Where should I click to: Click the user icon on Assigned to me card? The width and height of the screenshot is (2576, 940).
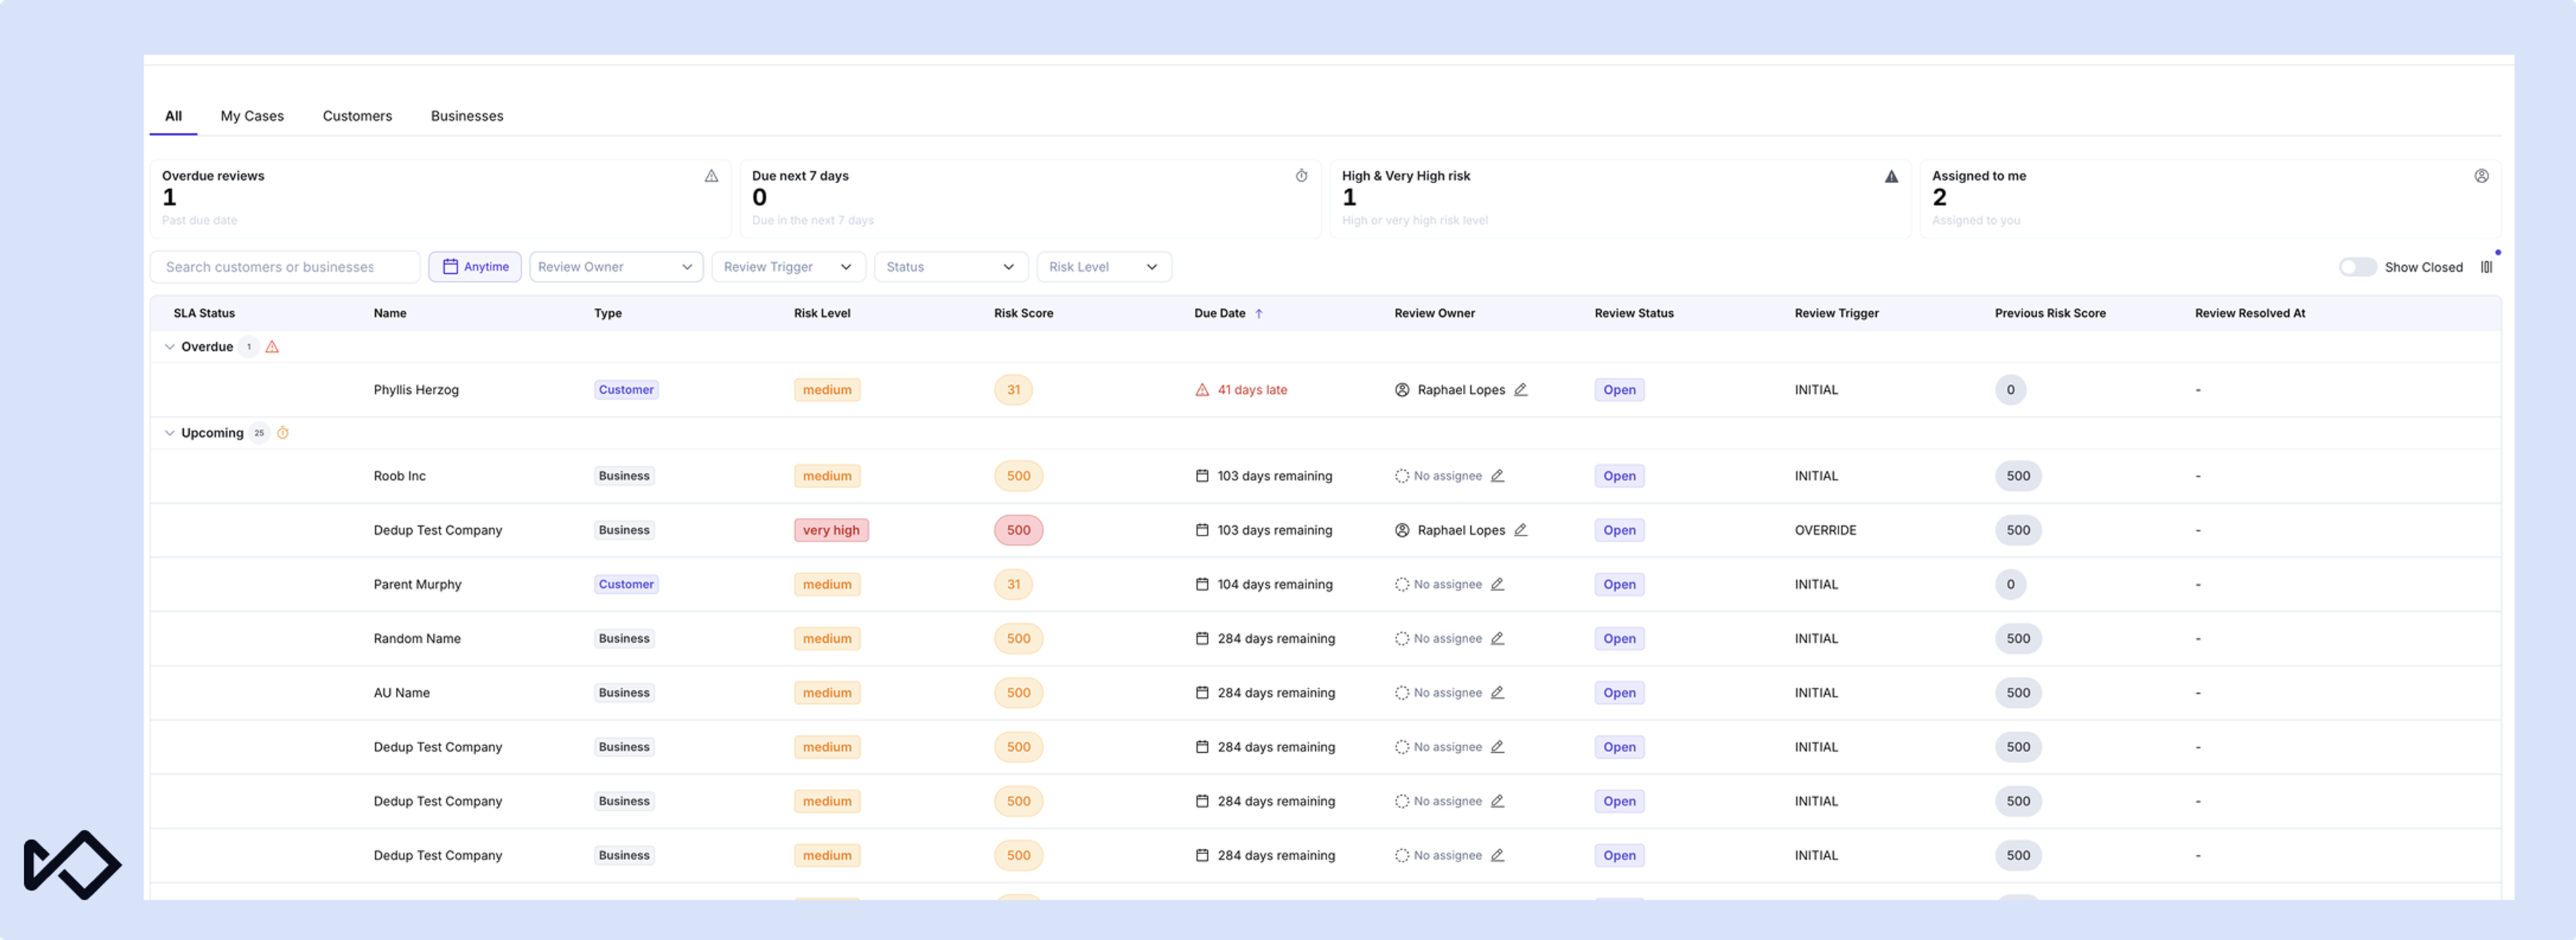pyautogui.click(x=2481, y=176)
